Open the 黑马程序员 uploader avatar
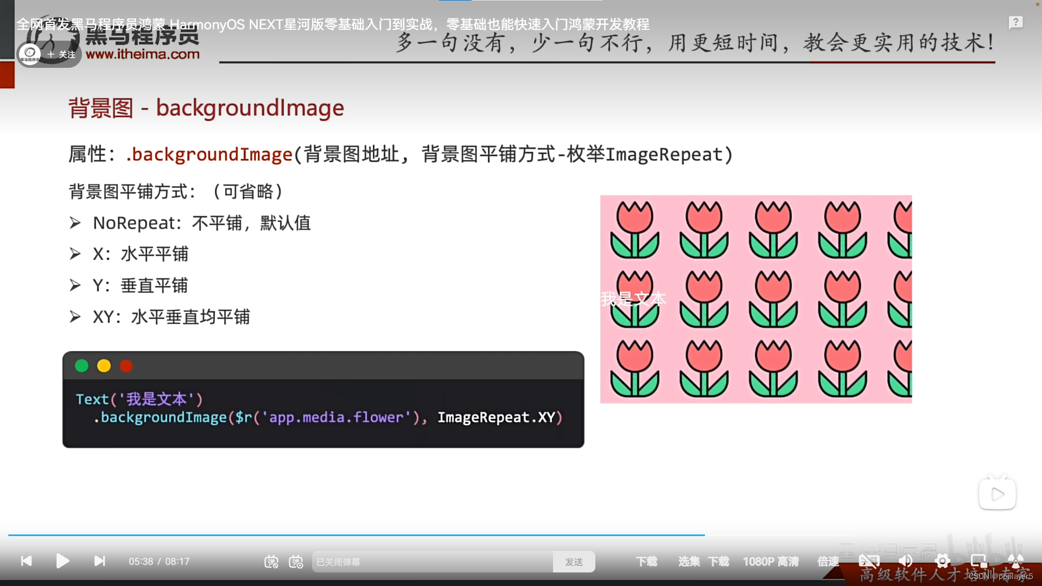The height and width of the screenshot is (586, 1042). (30, 54)
